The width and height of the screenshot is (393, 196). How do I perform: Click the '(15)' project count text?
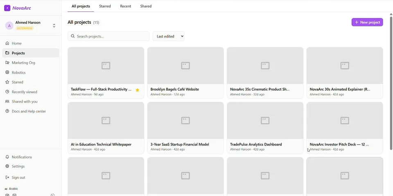pyautogui.click(x=96, y=22)
